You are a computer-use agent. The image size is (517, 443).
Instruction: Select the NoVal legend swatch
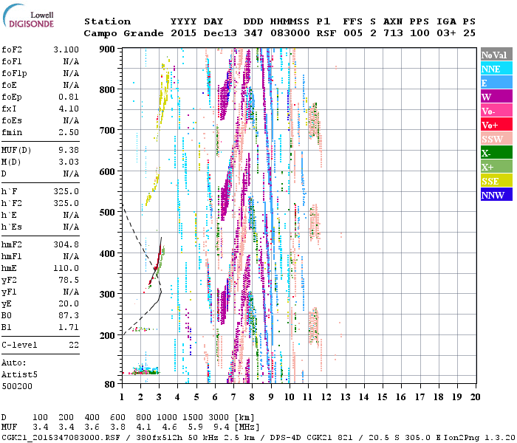point(496,55)
